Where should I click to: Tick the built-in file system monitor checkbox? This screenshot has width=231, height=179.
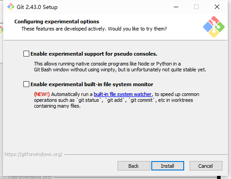click(x=26, y=84)
